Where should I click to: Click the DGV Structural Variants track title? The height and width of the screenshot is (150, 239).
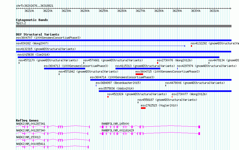pyautogui.click(x=38, y=34)
